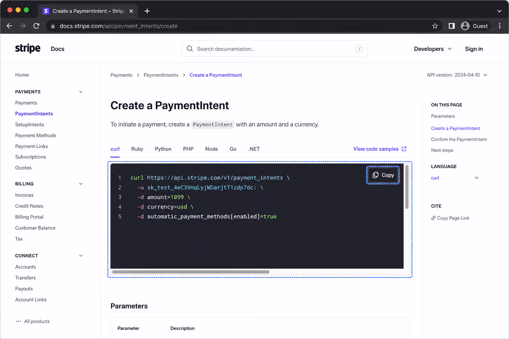Click the Stripe logo
The width and height of the screenshot is (509, 339).
[x=28, y=48]
